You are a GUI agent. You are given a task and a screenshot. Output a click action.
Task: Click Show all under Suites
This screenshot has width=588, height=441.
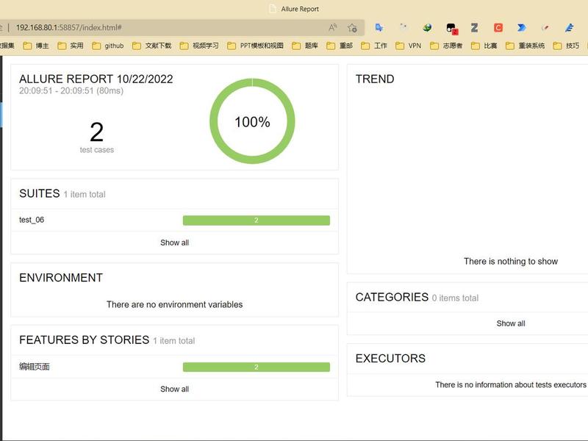click(174, 243)
